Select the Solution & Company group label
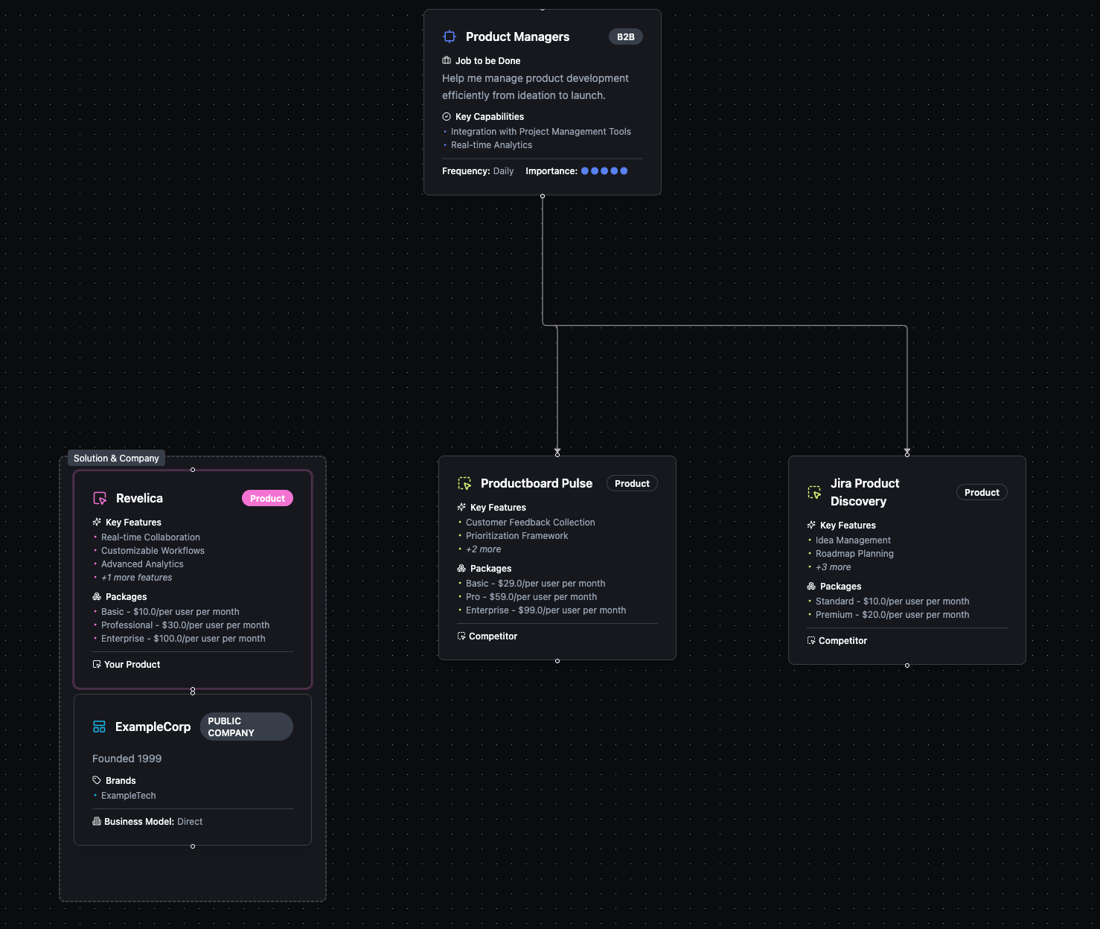Image resolution: width=1100 pixels, height=929 pixels. (116, 458)
